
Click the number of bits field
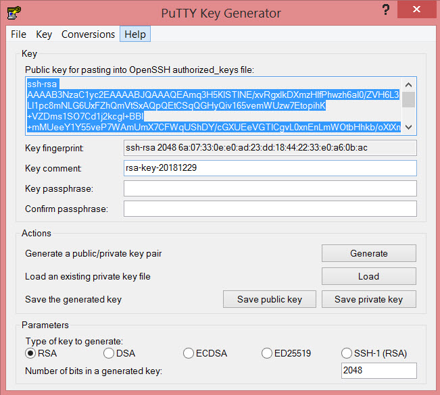pyautogui.click(x=378, y=371)
